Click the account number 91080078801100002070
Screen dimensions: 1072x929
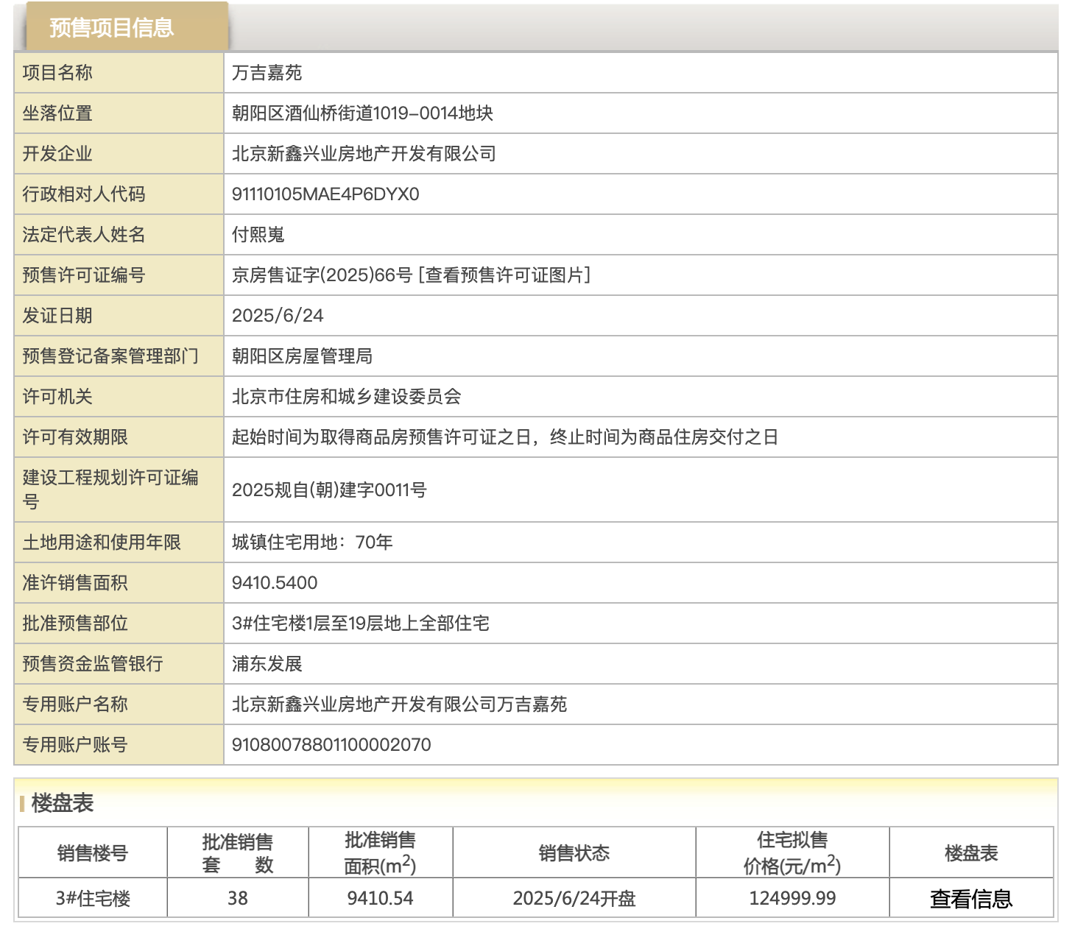point(331,745)
